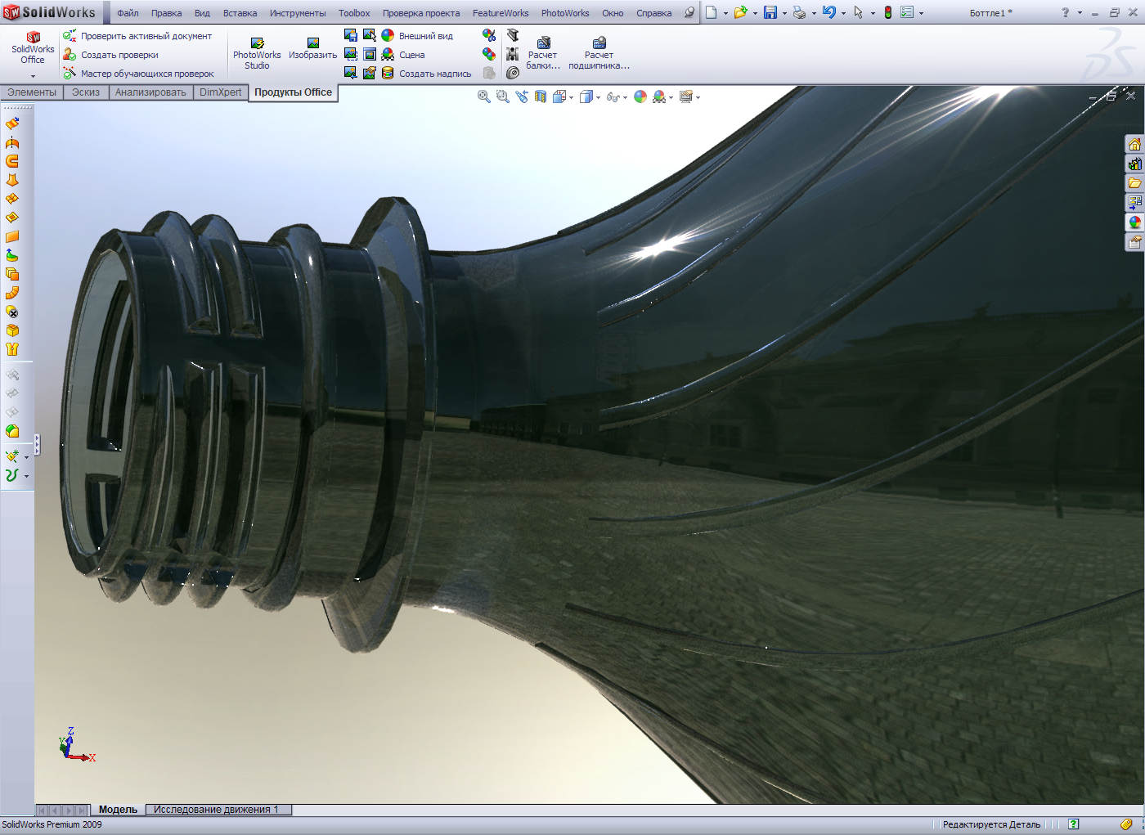Open the Undo dropdown arrow
This screenshot has height=835, width=1145.
point(843,13)
